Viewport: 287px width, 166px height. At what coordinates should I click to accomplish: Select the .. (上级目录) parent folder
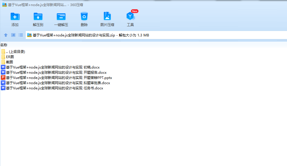[13, 51]
